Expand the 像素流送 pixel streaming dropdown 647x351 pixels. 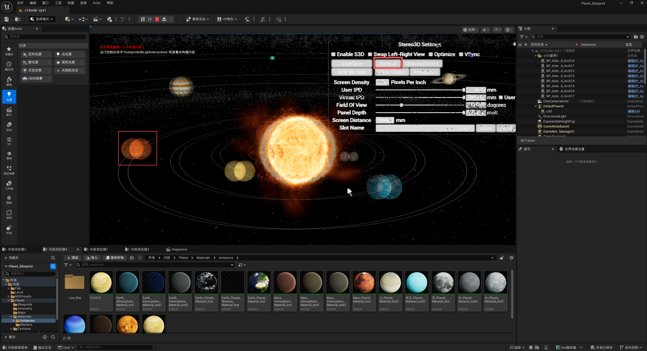pos(198,19)
